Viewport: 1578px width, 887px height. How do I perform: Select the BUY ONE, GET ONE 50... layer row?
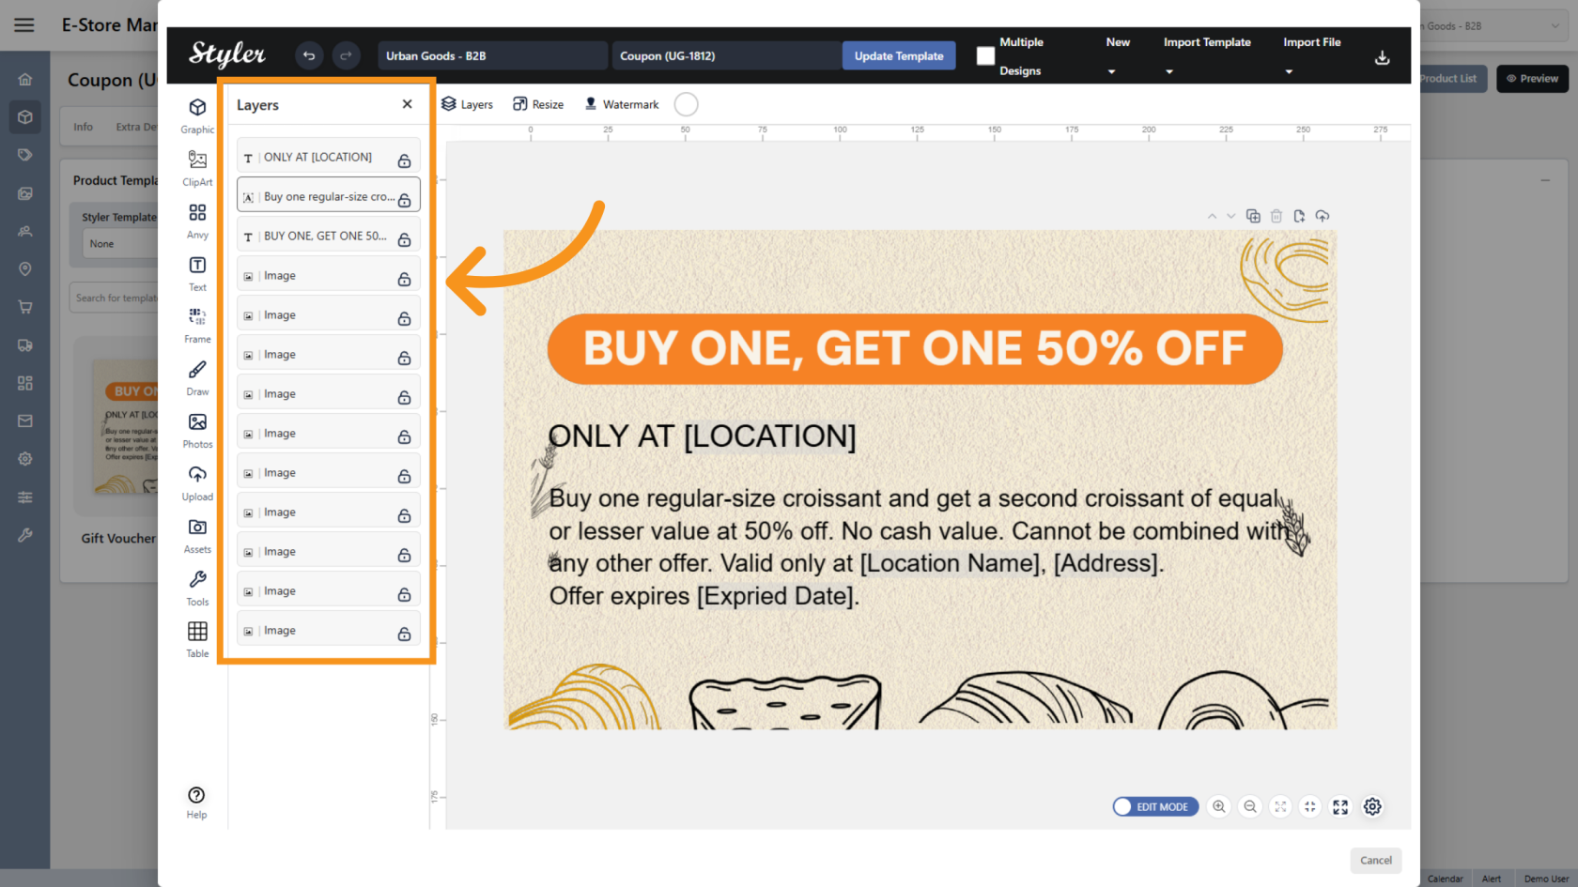(328, 236)
